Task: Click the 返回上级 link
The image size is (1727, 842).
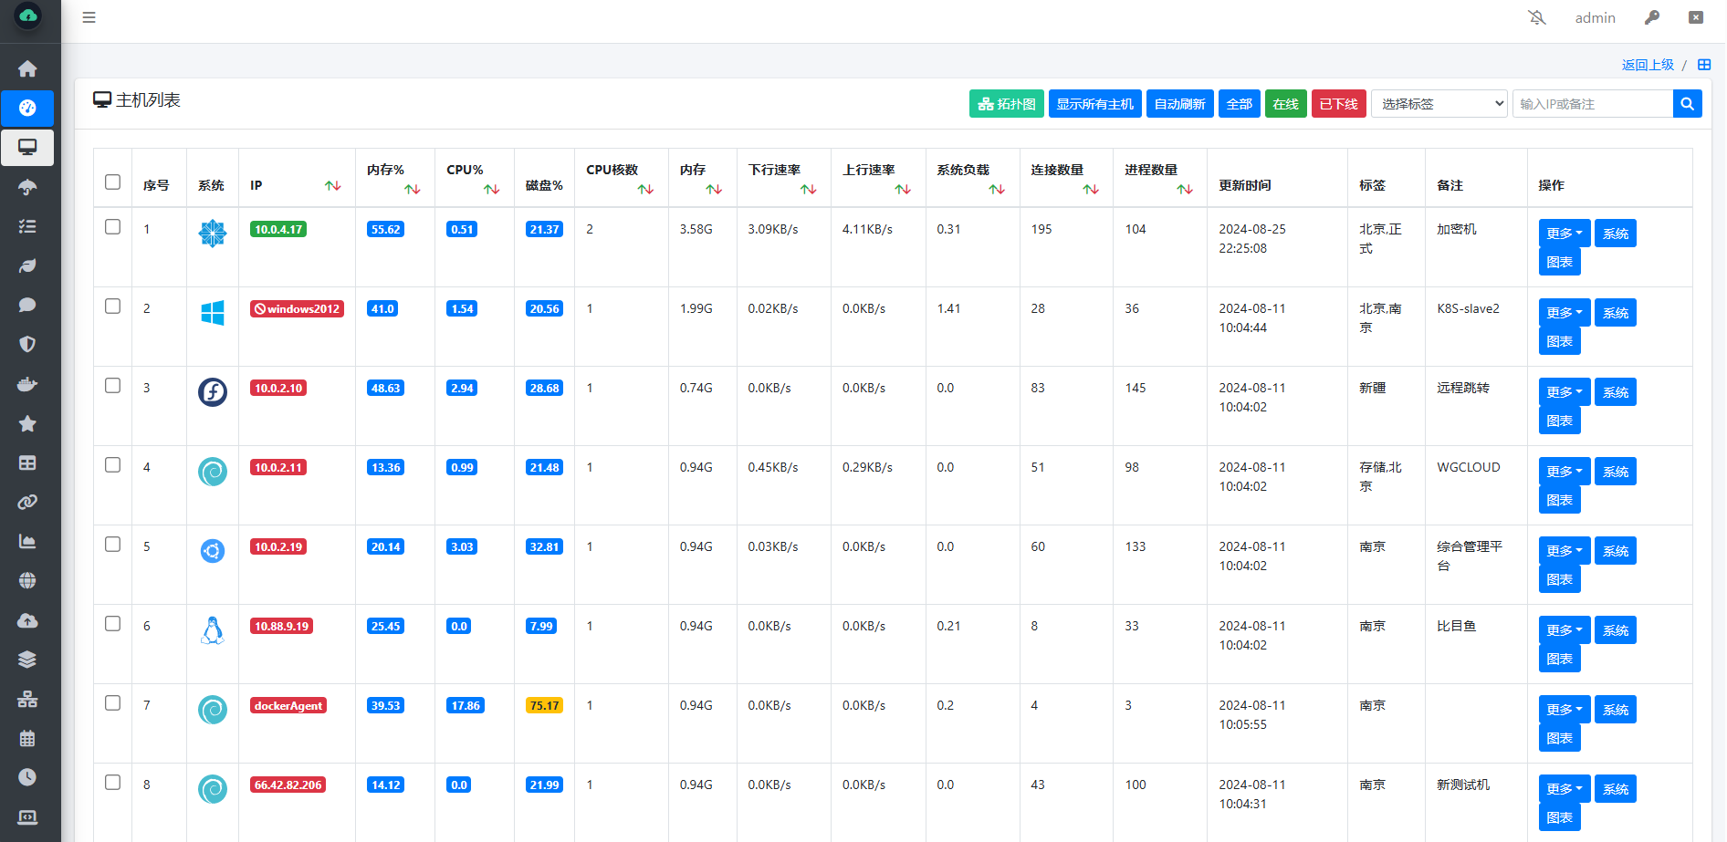Action: [x=1648, y=65]
